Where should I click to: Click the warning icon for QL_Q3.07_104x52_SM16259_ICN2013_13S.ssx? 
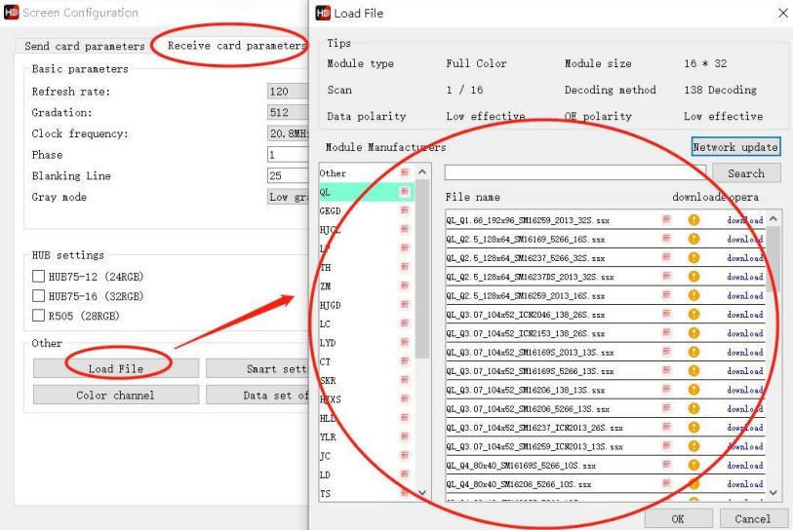coord(694,446)
